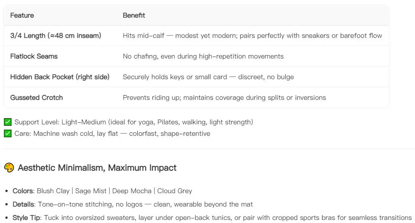Click the Feature column header

22,15
